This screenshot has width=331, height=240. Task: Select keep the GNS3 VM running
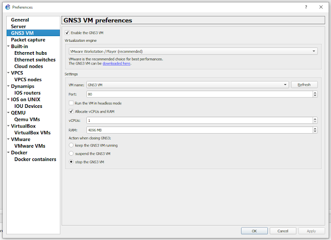click(x=71, y=145)
